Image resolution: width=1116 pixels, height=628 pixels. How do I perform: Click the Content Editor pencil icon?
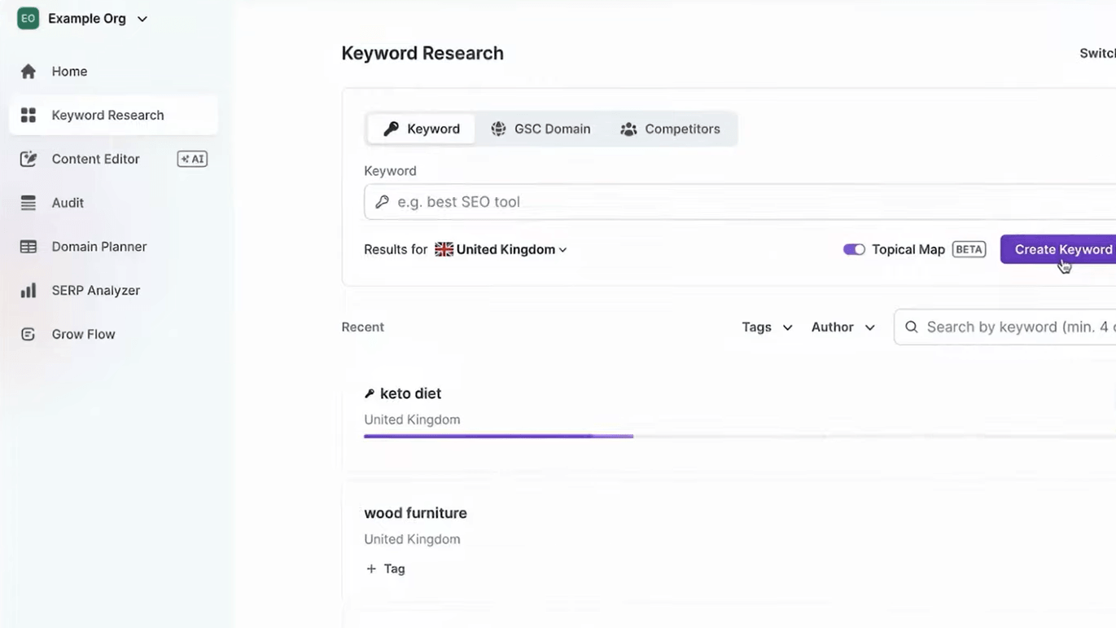28,159
